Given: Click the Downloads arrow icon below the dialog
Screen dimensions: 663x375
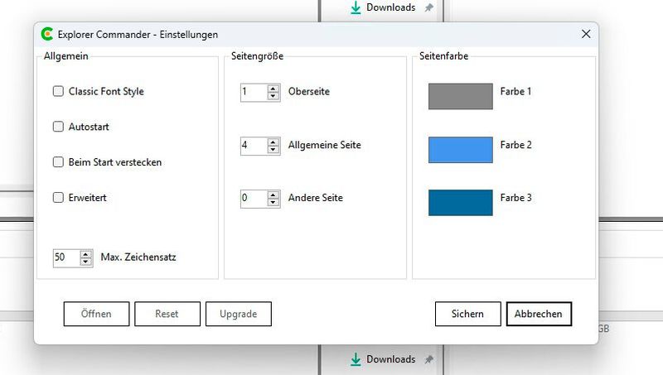Looking at the screenshot, I should pos(356,359).
